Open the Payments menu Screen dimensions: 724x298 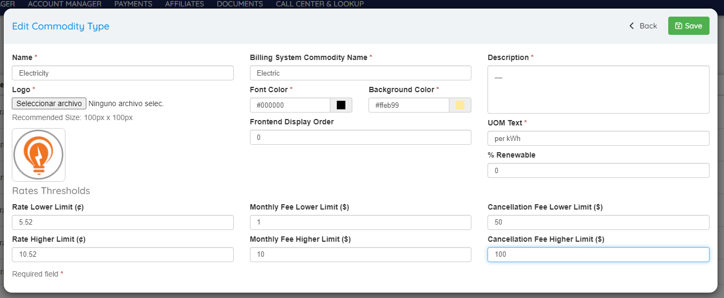click(x=133, y=4)
